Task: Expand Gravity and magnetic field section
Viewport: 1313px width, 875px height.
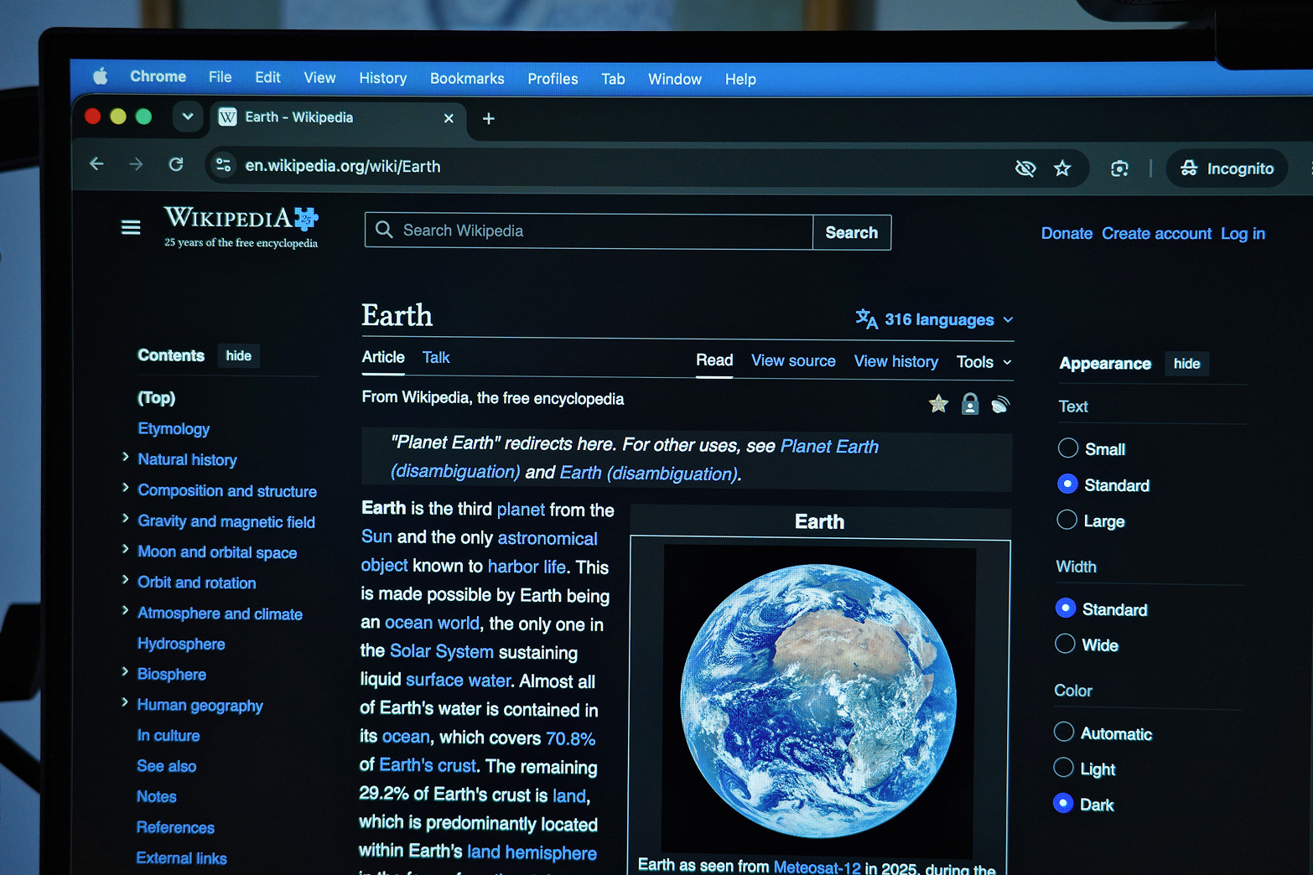Action: click(125, 519)
